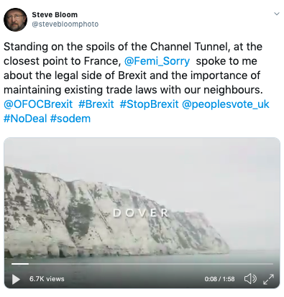The height and width of the screenshot is (297, 284).
Task: Open the @Femi_Sorry mention link
Action: [157, 61]
